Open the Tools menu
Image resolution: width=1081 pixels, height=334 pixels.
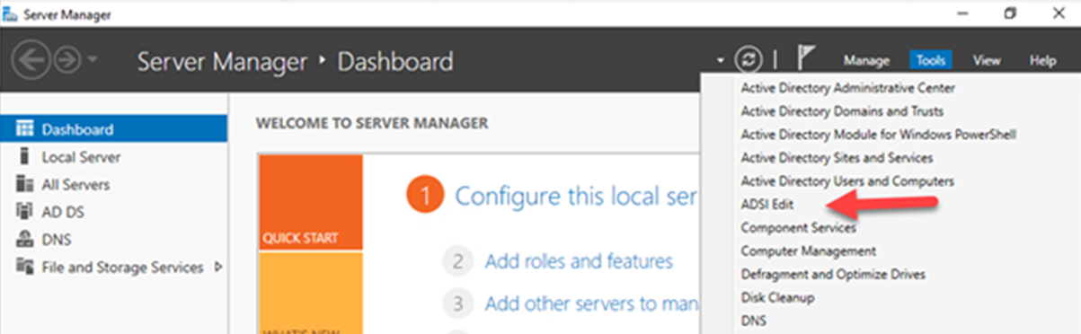click(x=931, y=61)
